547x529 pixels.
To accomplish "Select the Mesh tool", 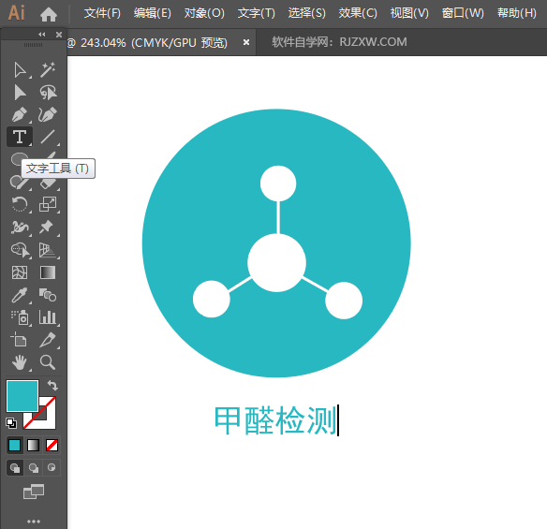I will click(x=20, y=272).
